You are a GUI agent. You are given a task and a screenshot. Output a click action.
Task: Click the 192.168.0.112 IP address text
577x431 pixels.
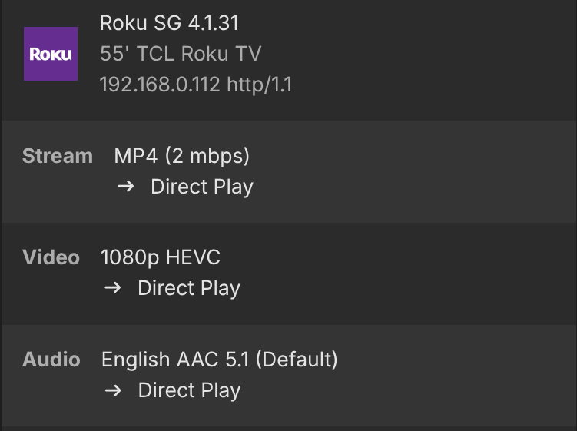[159, 85]
